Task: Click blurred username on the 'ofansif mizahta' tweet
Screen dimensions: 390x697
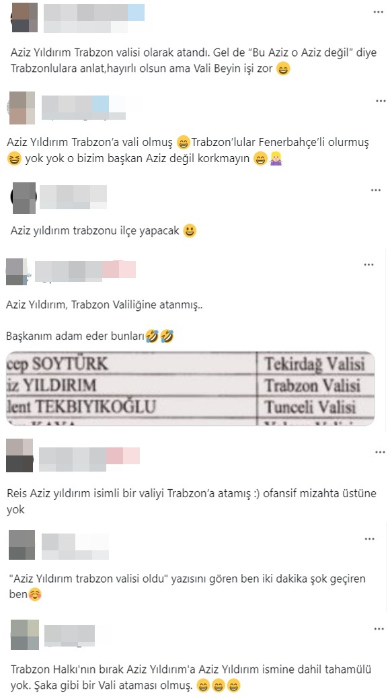Action: tap(89, 460)
